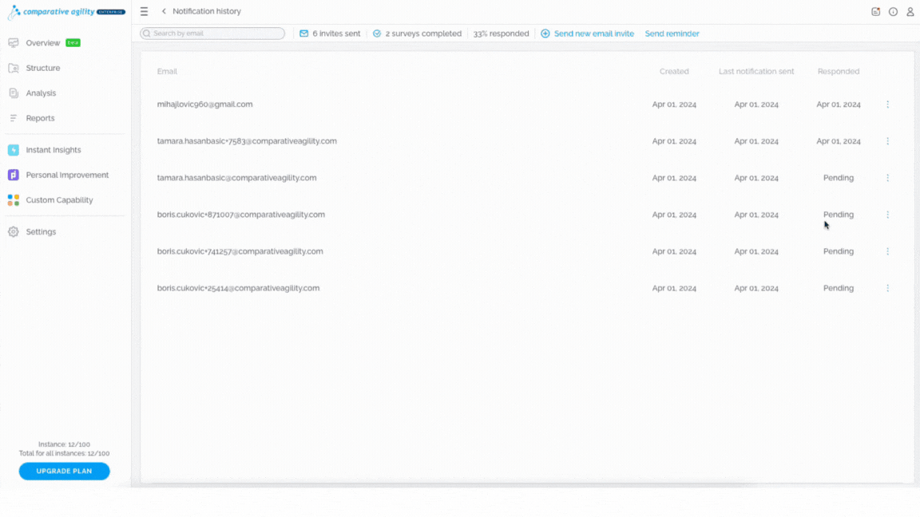Open the Overview sidebar item
920x517 pixels.
[43, 43]
